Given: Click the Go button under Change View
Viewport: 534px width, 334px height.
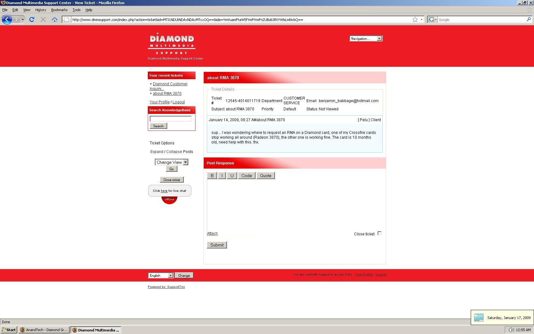Looking at the screenshot, I should point(171,169).
